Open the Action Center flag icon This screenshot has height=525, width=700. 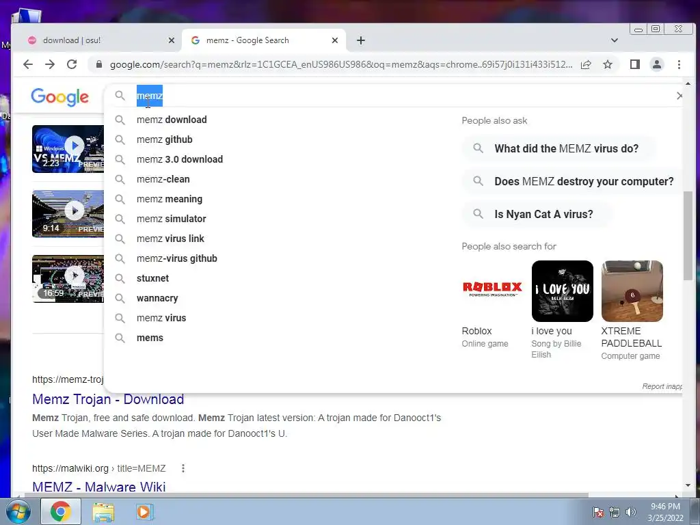598,512
